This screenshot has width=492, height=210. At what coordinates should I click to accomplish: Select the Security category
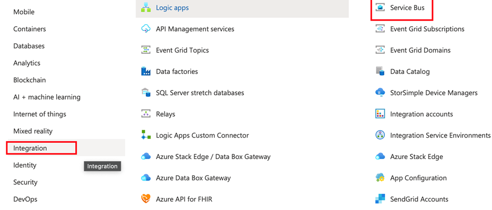(25, 182)
